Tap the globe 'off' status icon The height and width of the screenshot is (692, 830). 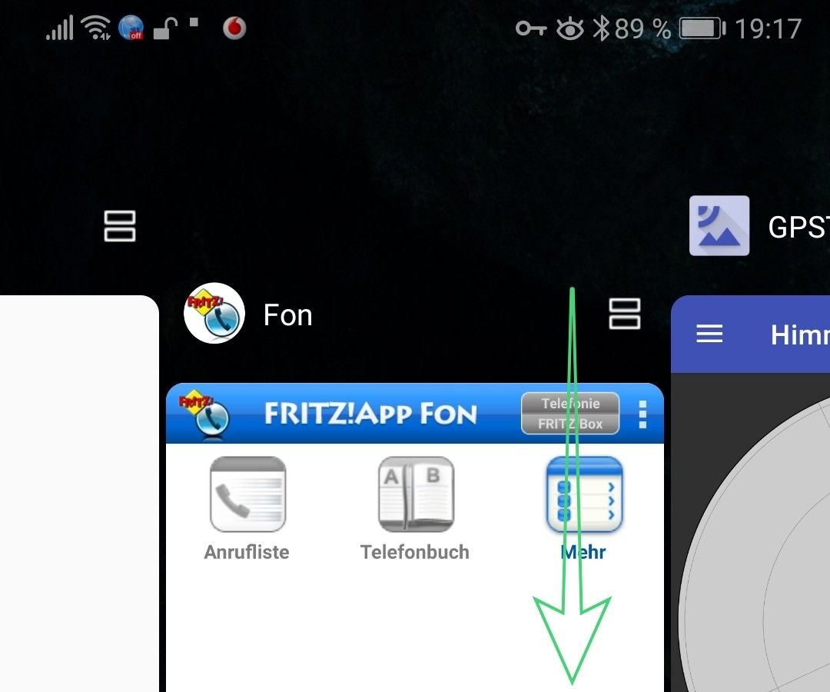coord(131,28)
